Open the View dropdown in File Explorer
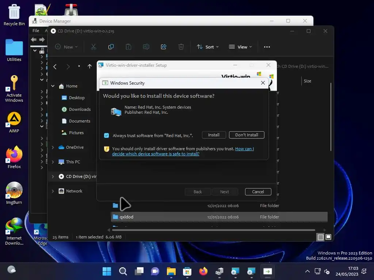The image size is (374, 280). (240, 47)
